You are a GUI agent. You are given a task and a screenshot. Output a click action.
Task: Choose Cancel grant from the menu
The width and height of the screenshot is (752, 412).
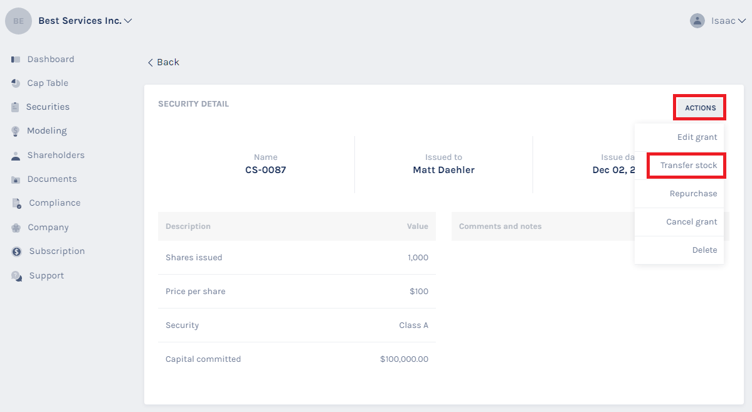691,222
